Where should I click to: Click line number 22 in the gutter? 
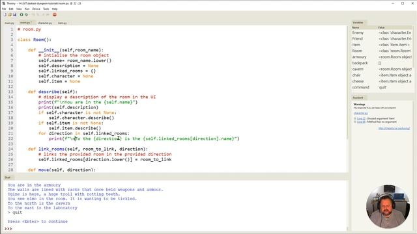10,138
